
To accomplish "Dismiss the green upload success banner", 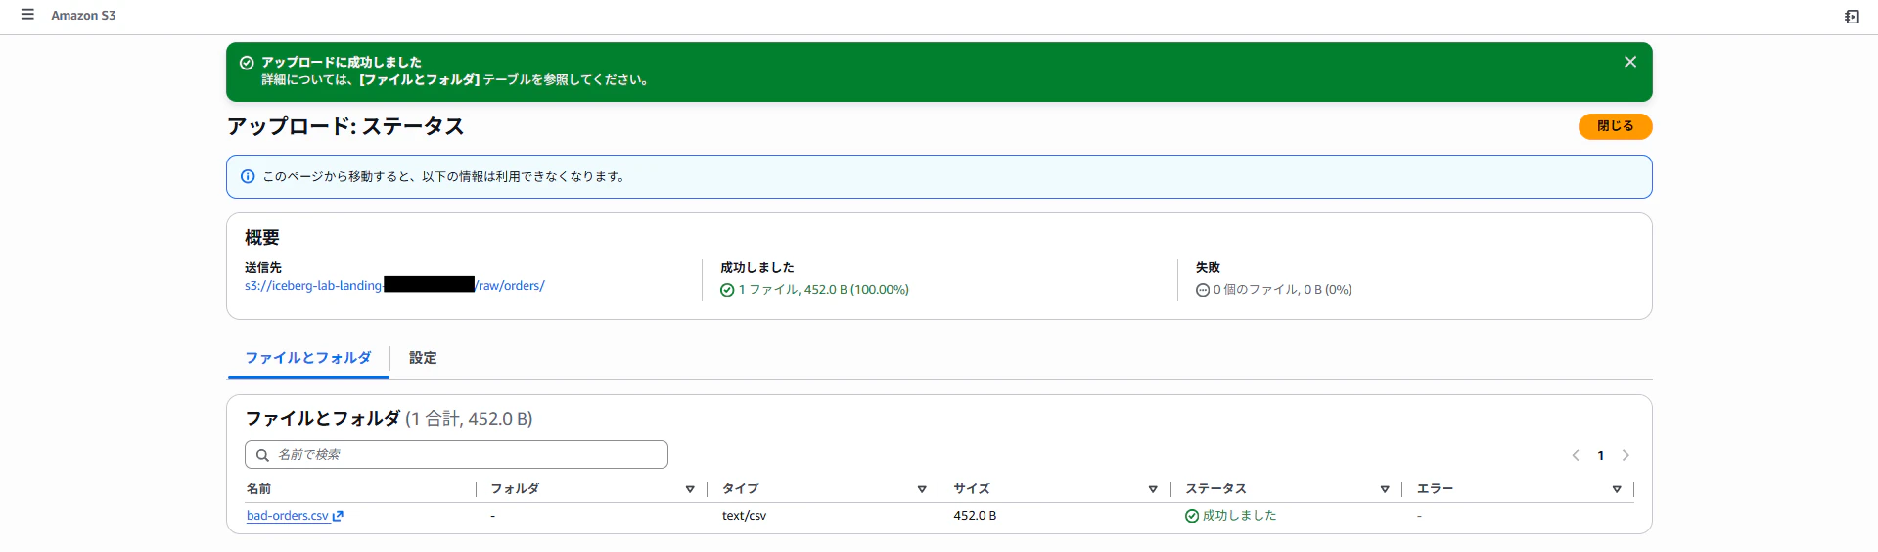I will [1630, 62].
